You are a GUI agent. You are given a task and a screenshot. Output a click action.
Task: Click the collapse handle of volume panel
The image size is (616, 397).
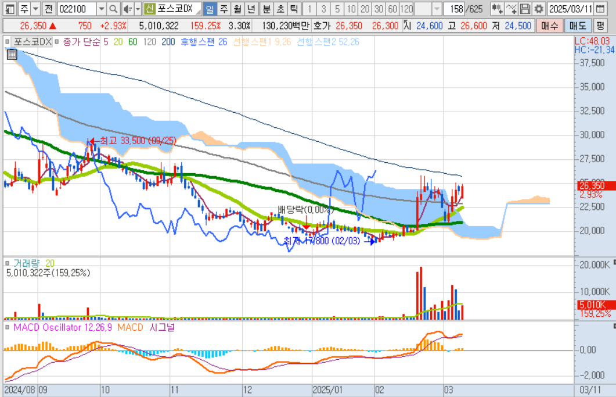(614, 262)
